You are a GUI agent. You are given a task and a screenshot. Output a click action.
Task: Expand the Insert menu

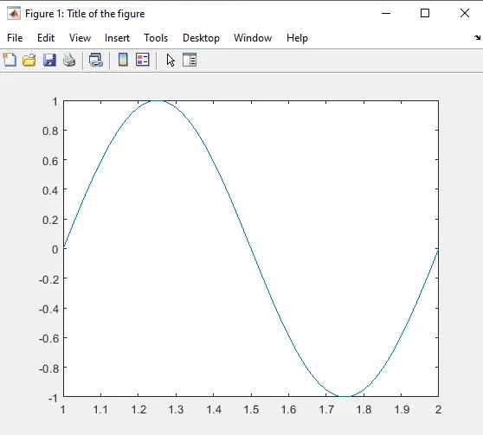pos(117,38)
